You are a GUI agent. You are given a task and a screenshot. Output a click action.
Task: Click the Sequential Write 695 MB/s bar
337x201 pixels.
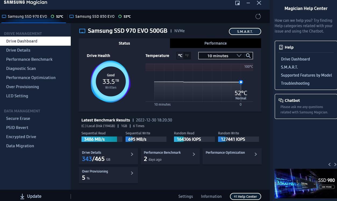tap(146, 139)
